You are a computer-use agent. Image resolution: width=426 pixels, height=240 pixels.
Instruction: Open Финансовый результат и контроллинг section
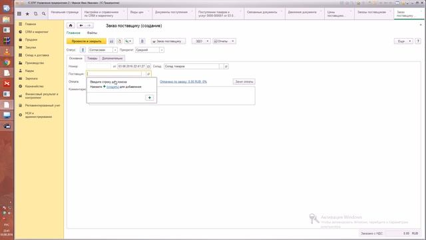click(x=41, y=96)
